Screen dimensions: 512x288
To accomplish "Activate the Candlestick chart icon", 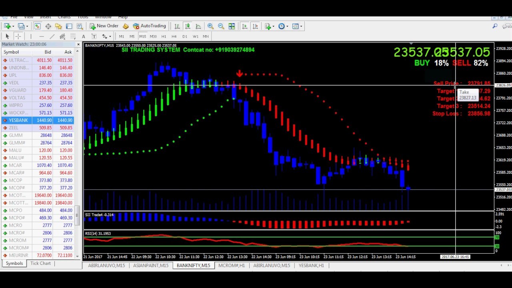I will click(x=188, y=26).
